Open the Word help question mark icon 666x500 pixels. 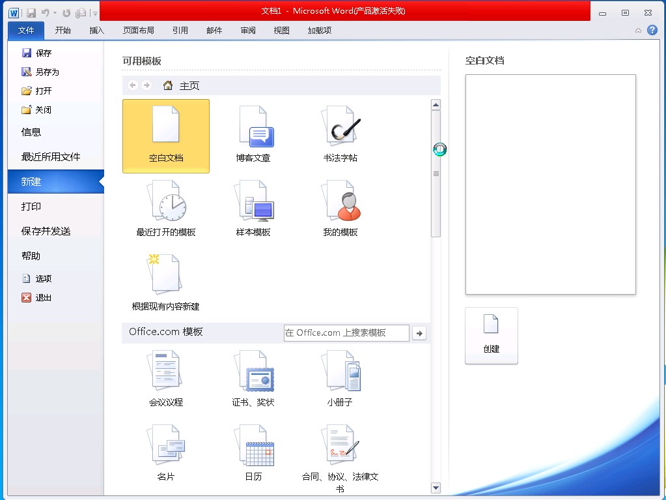652,30
